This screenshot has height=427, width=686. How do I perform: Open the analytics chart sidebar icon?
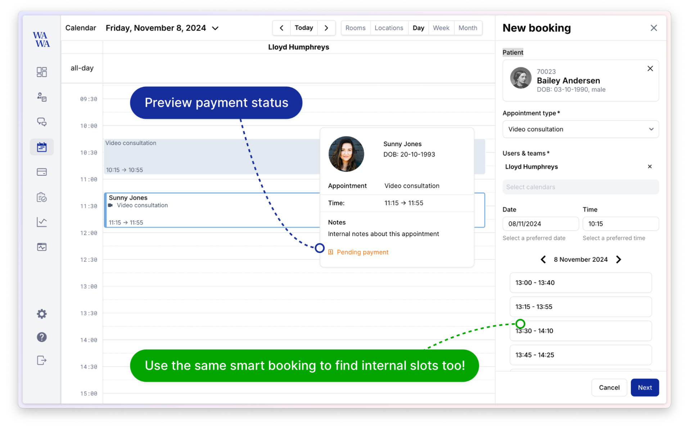(42, 222)
